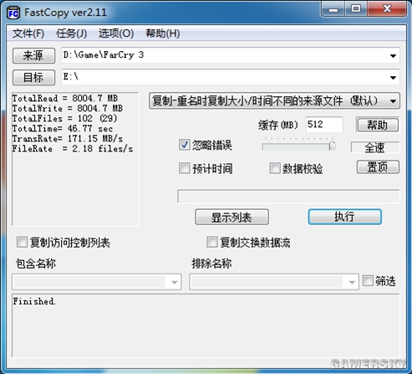The image size is (412, 374).
Task: Click the TotalFiles = 102 (29) line
Action: pos(64,119)
